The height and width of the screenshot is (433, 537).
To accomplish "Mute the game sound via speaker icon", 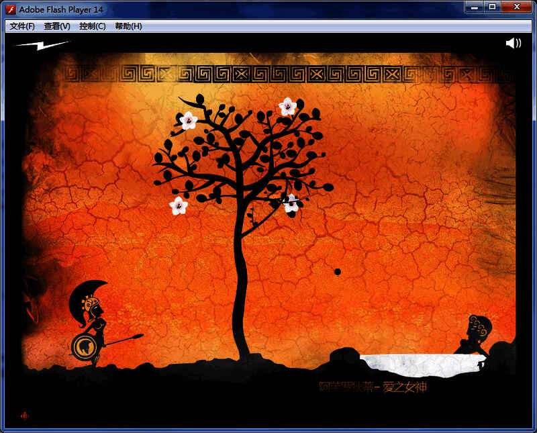I will point(513,44).
